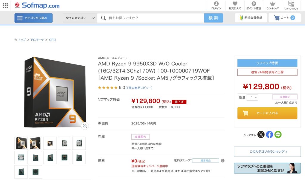Click the 値下げ price-drop badge
This screenshot has height=180, width=305.
click(x=179, y=102)
